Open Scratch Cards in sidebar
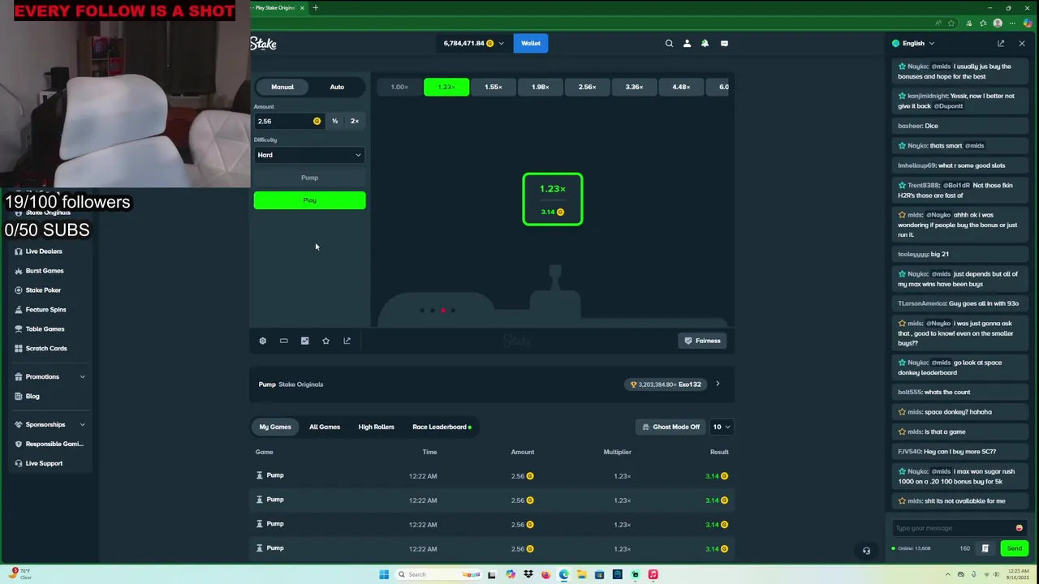This screenshot has width=1039, height=584. (46, 349)
